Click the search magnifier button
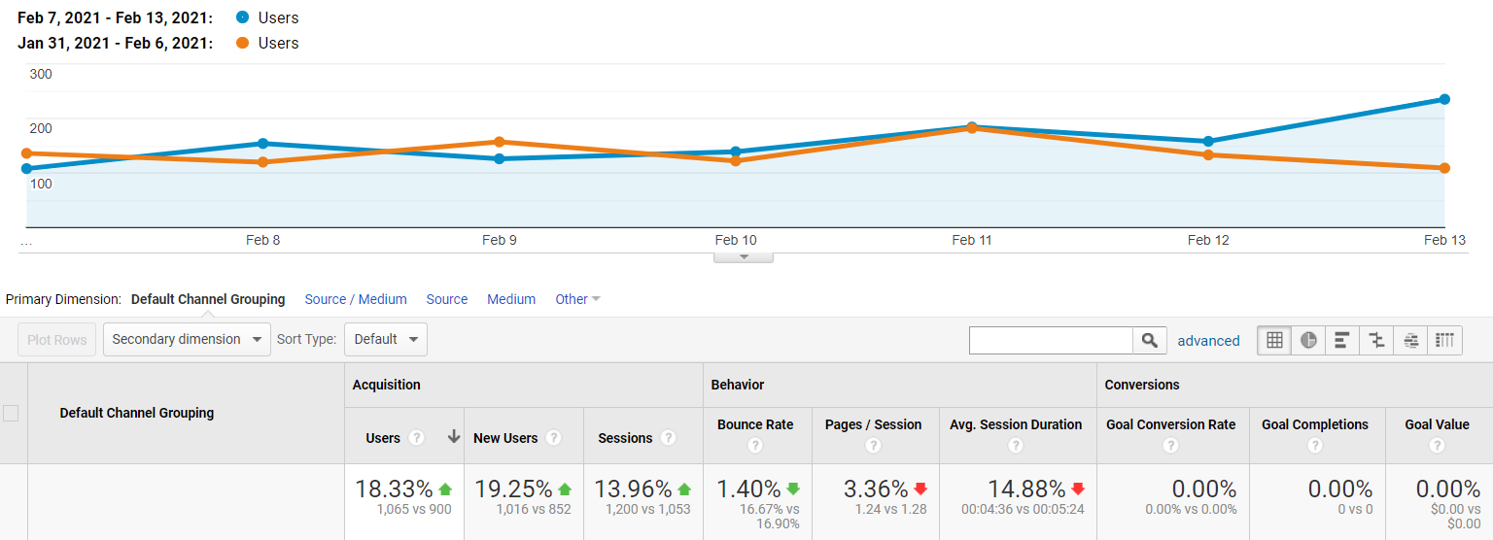The height and width of the screenshot is (540, 1493). point(1149,340)
